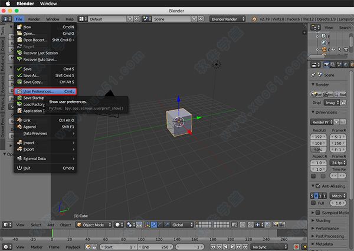354x251 pixels.
Task: Open the scene browse selector icon
Action: coord(147,19)
